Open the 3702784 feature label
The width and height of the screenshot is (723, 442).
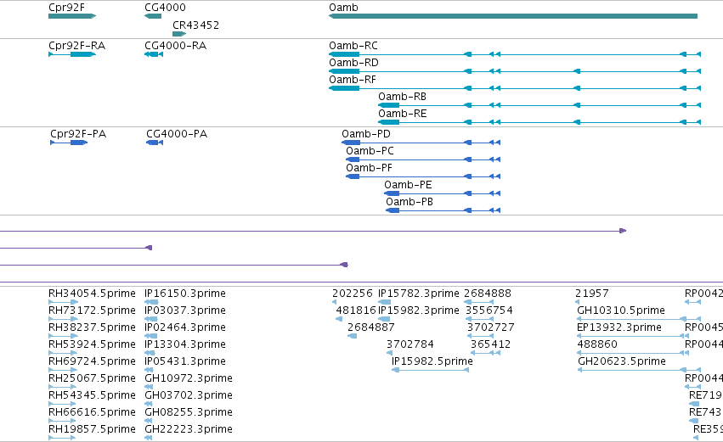(410, 344)
